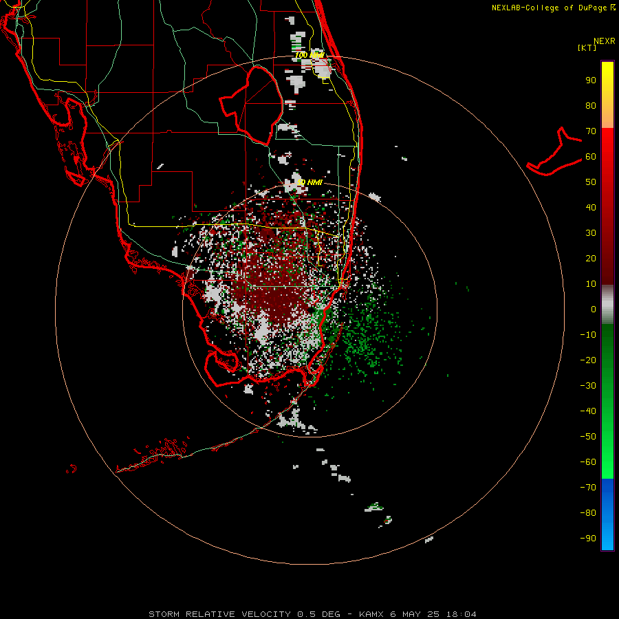Click the -20 value on velocity scale

[x=588, y=360]
